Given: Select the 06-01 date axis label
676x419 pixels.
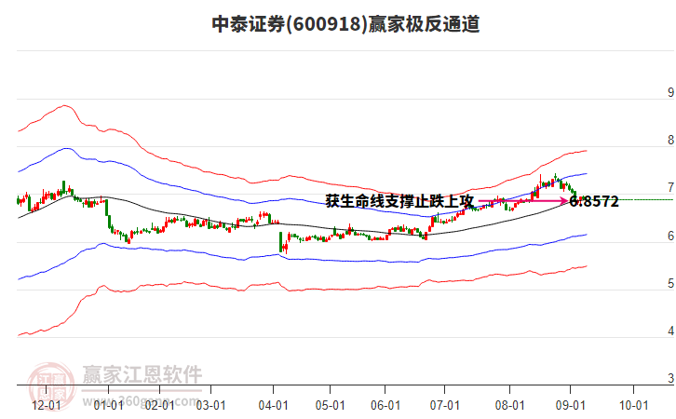Looking at the screenshot, I should [x=385, y=405].
